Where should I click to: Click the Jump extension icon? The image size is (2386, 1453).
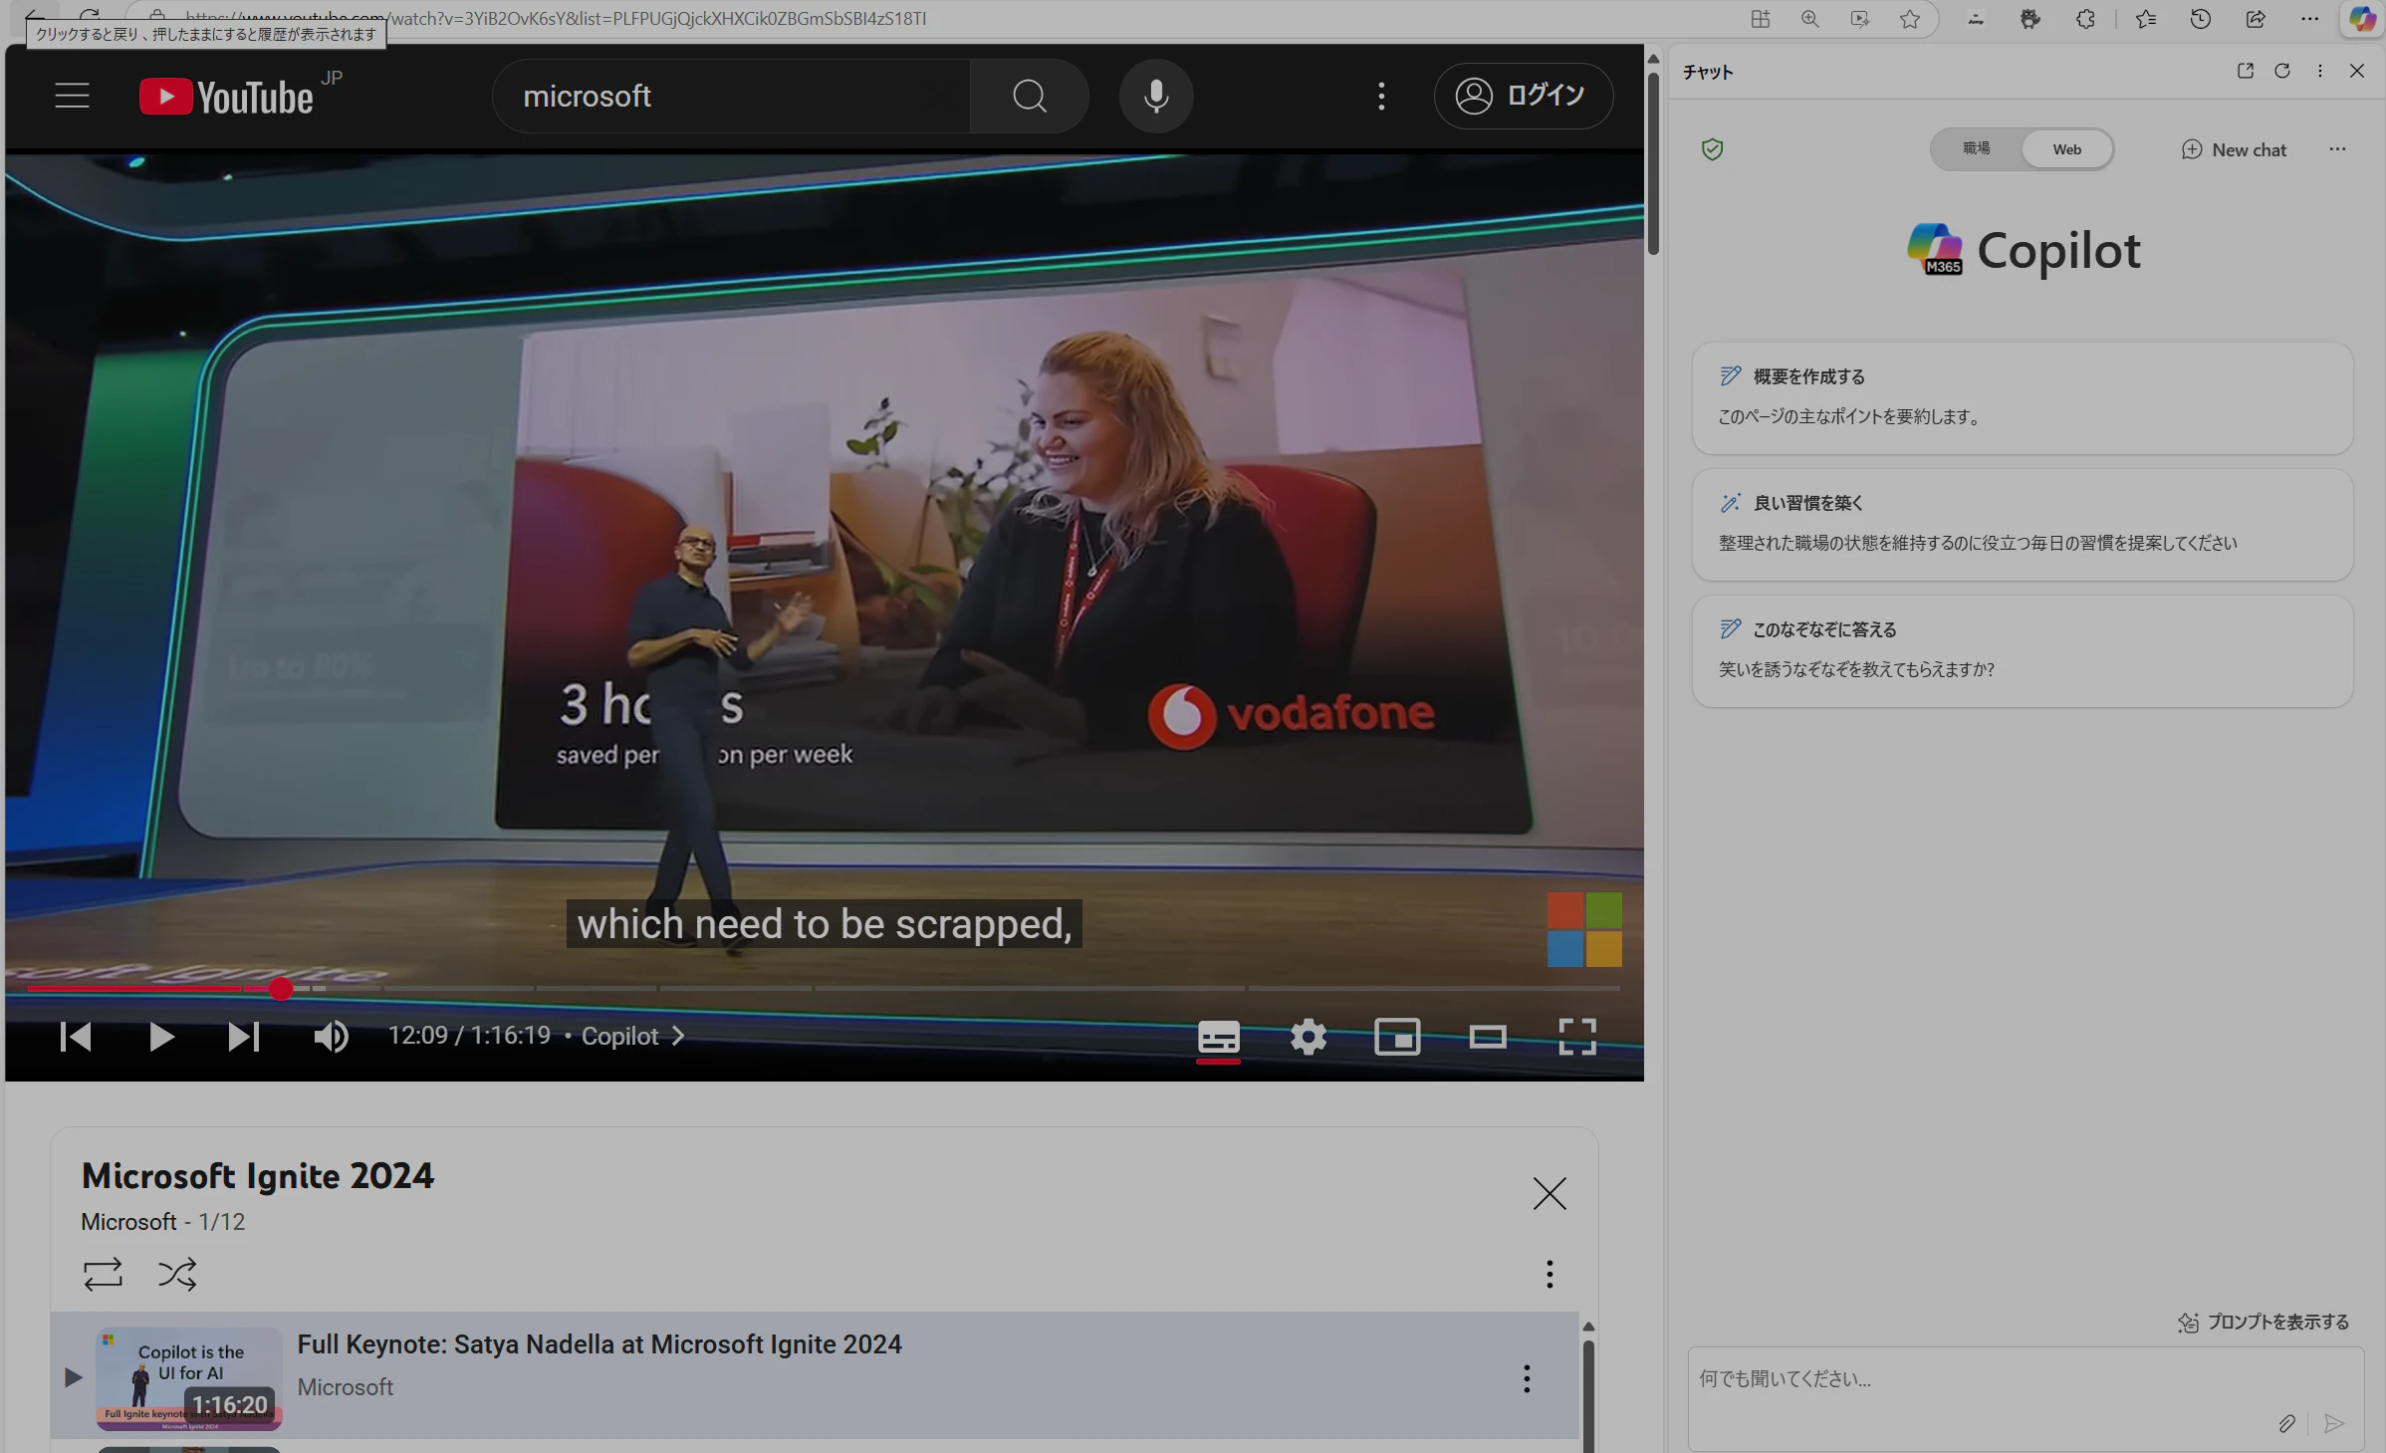(x=1975, y=19)
